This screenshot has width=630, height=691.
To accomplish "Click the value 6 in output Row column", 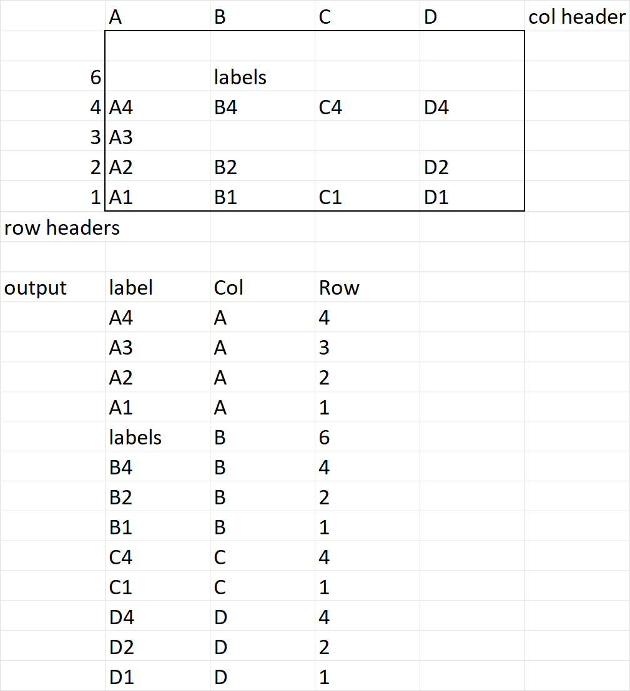I will (x=324, y=438).
